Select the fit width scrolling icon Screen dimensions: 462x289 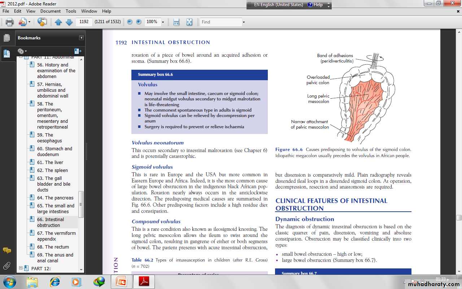coord(176,22)
